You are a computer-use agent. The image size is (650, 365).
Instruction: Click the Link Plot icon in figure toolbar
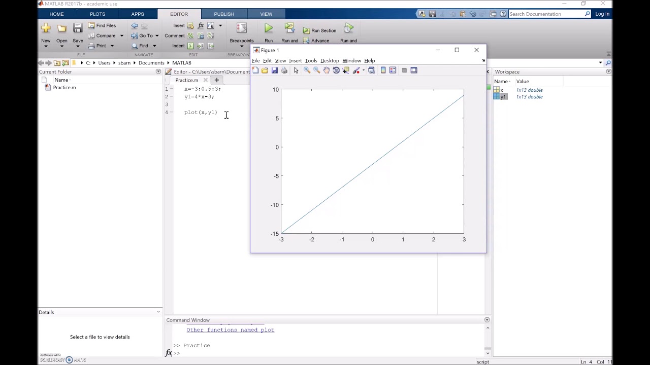[372, 70]
